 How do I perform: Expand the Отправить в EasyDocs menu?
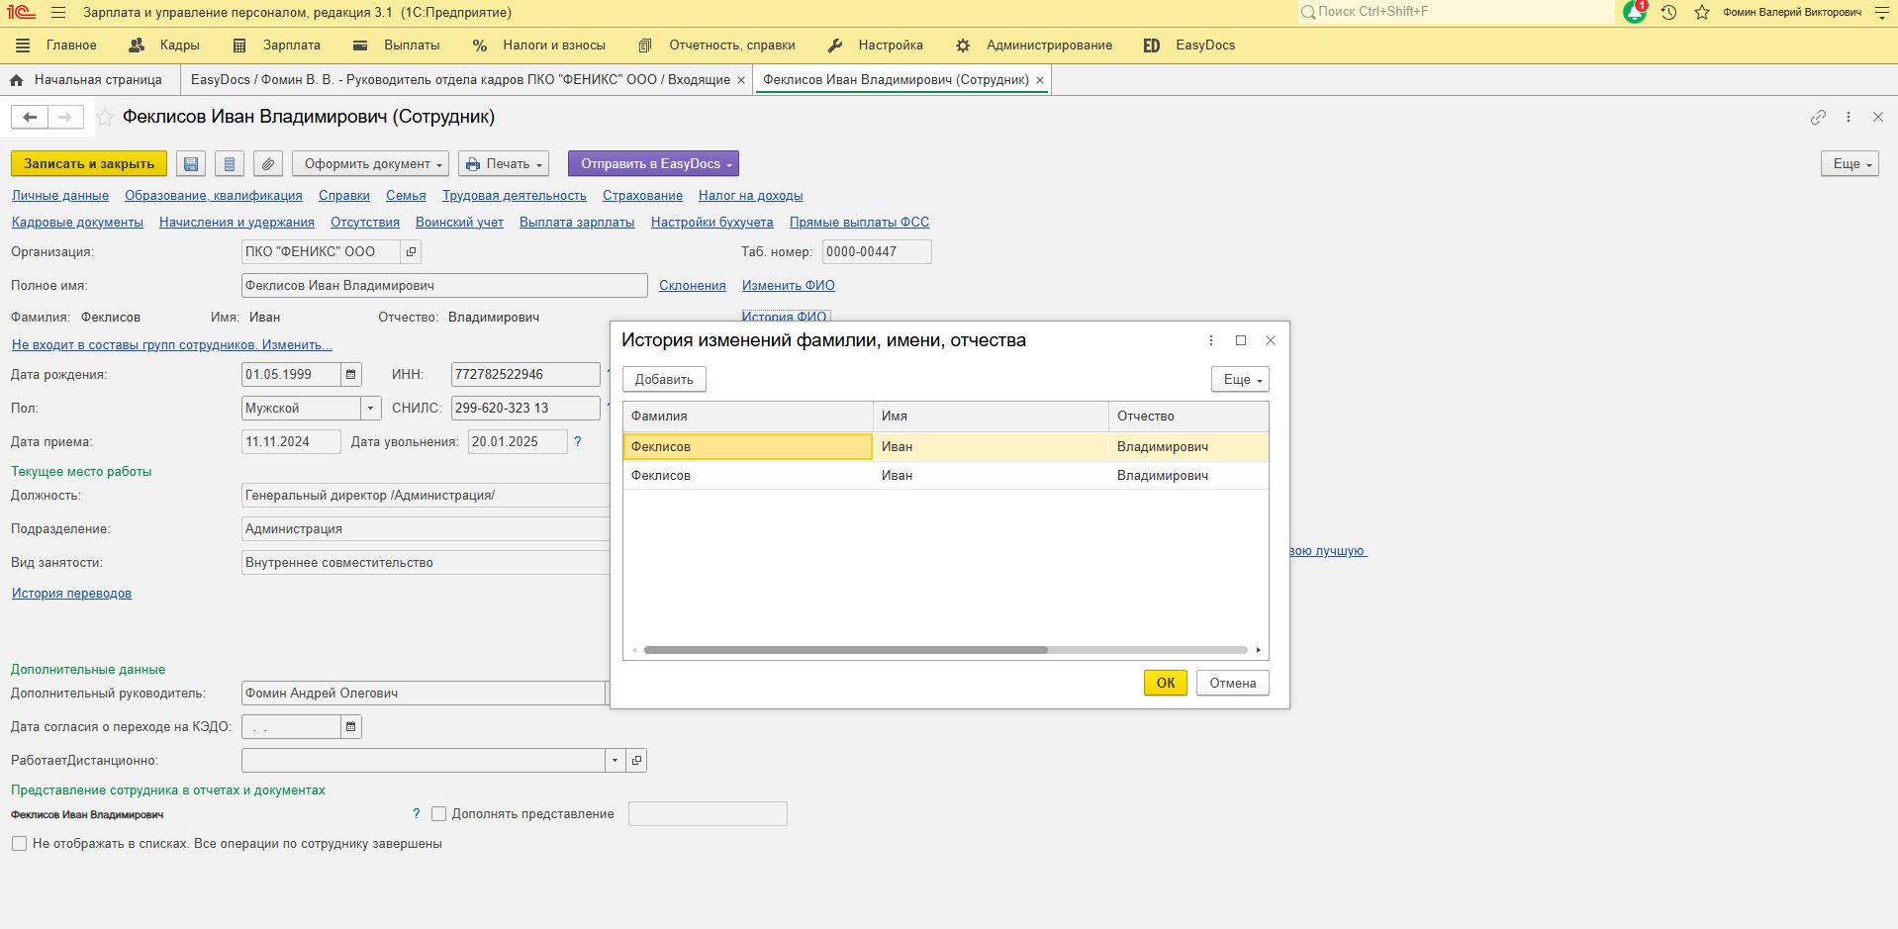click(653, 164)
